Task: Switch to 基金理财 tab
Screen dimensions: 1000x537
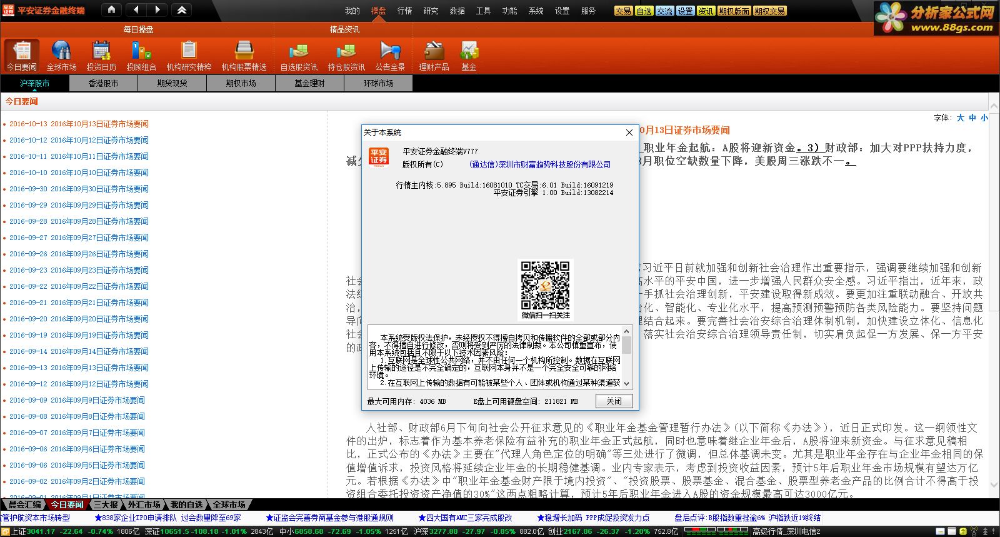Action: point(309,83)
